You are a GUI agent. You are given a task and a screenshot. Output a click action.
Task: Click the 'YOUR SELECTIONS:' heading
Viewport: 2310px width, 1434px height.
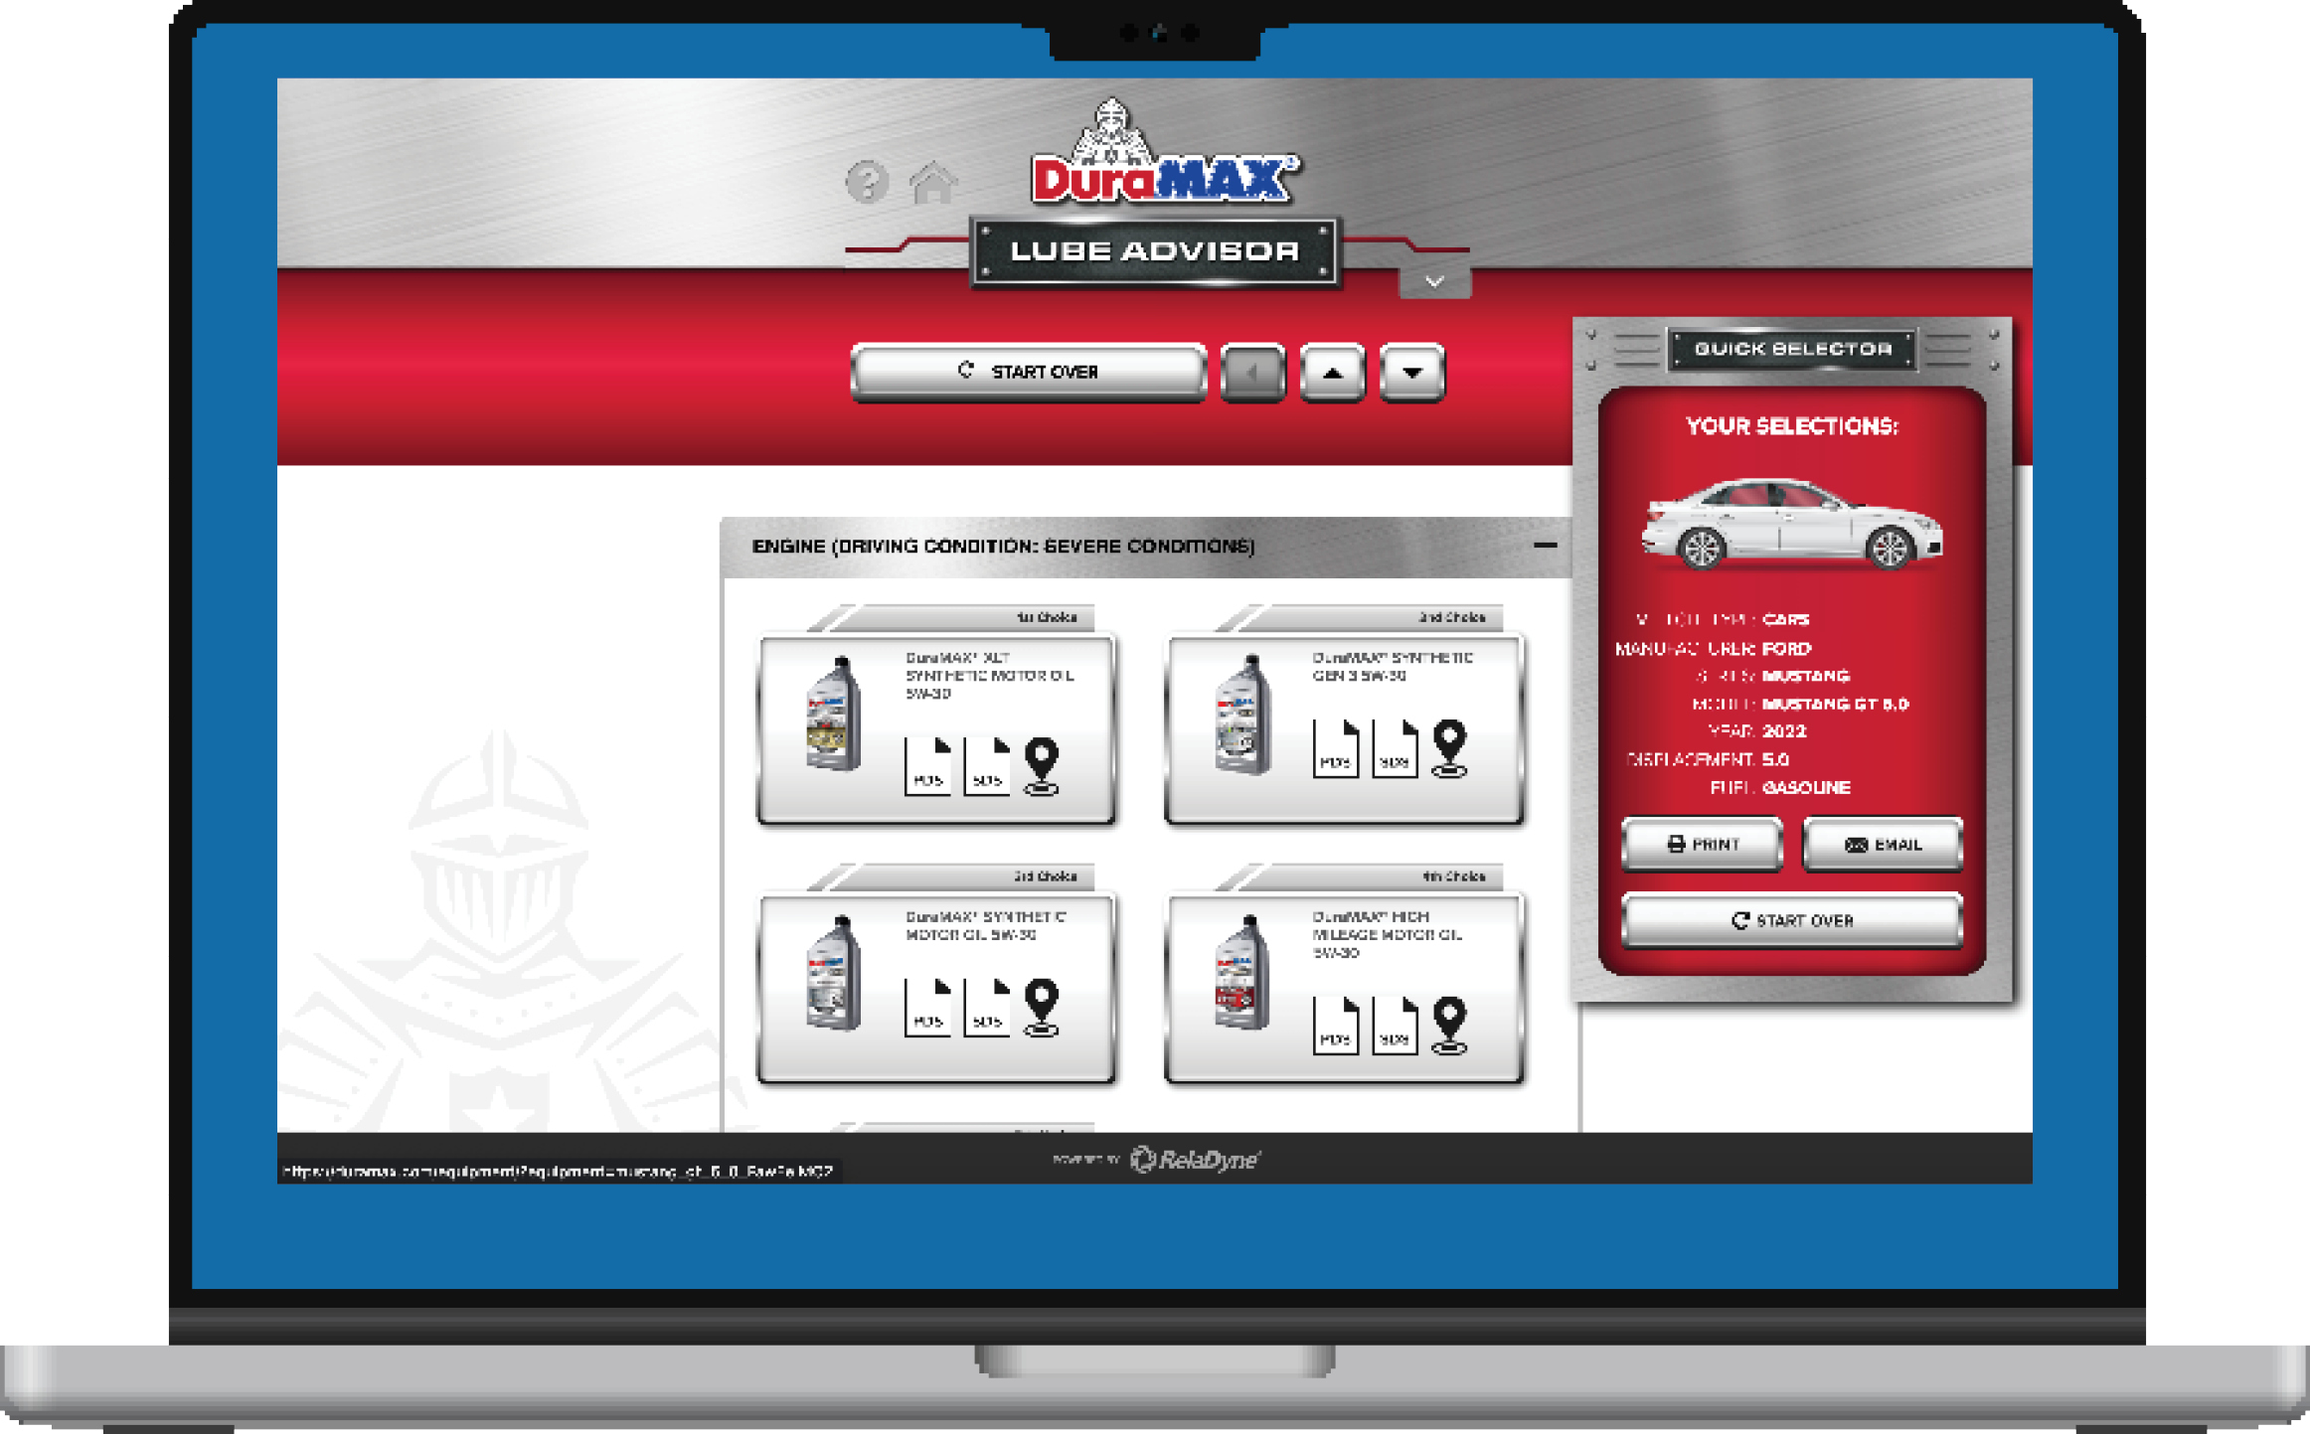click(1792, 426)
